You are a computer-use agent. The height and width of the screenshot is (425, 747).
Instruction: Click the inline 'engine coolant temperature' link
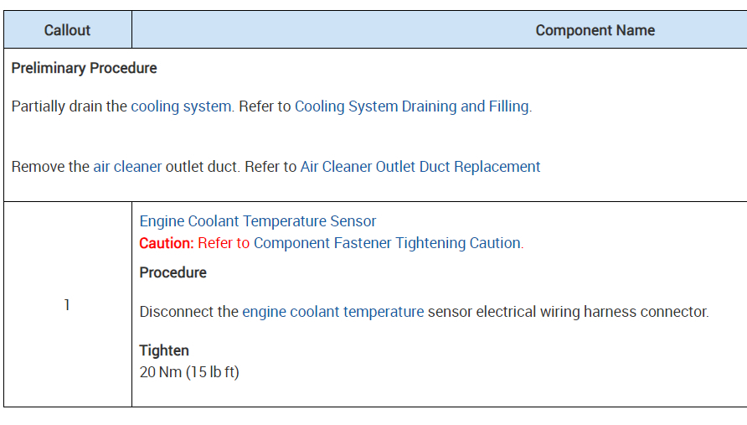(x=333, y=312)
